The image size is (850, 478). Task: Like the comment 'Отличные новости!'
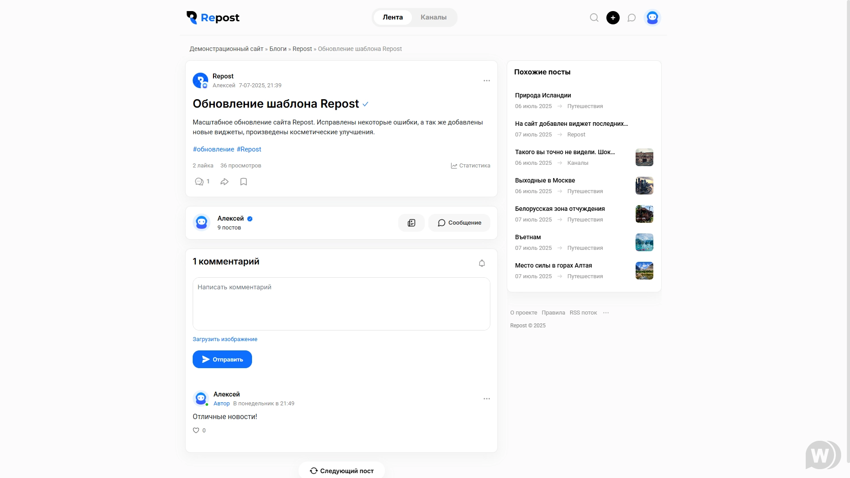pos(196,430)
